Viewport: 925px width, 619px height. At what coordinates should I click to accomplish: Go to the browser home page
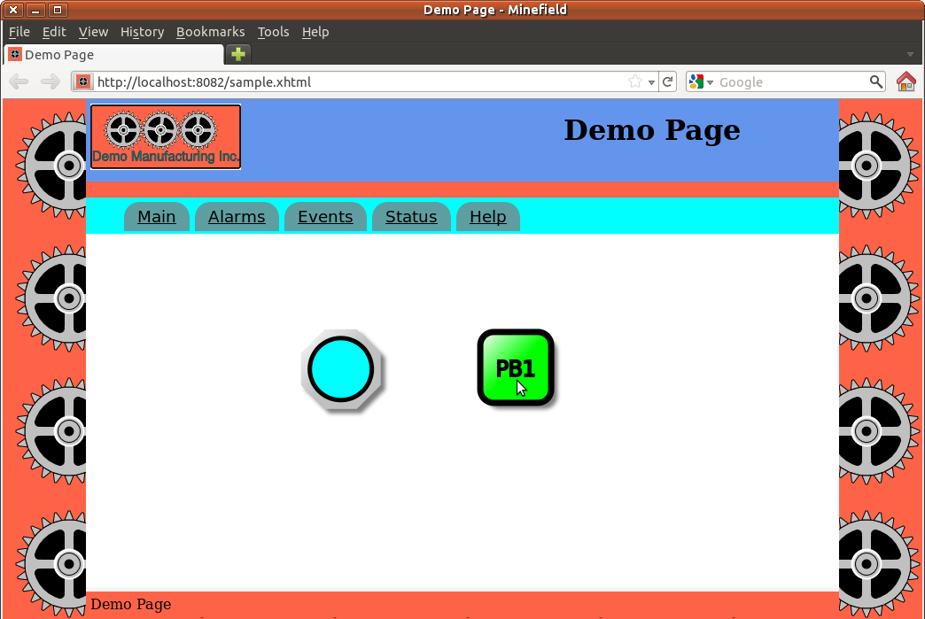click(x=906, y=82)
